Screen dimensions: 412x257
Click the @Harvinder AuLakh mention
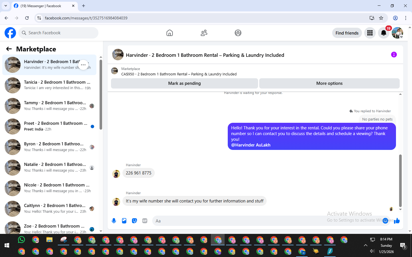[251, 145]
